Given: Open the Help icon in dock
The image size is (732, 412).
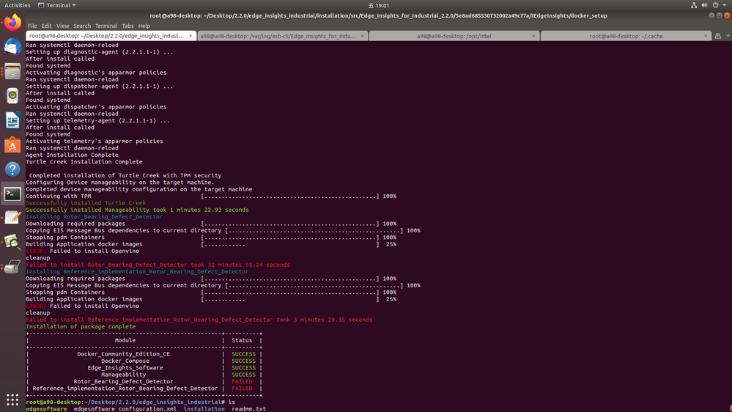Looking at the screenshot, I should [12, 169].
